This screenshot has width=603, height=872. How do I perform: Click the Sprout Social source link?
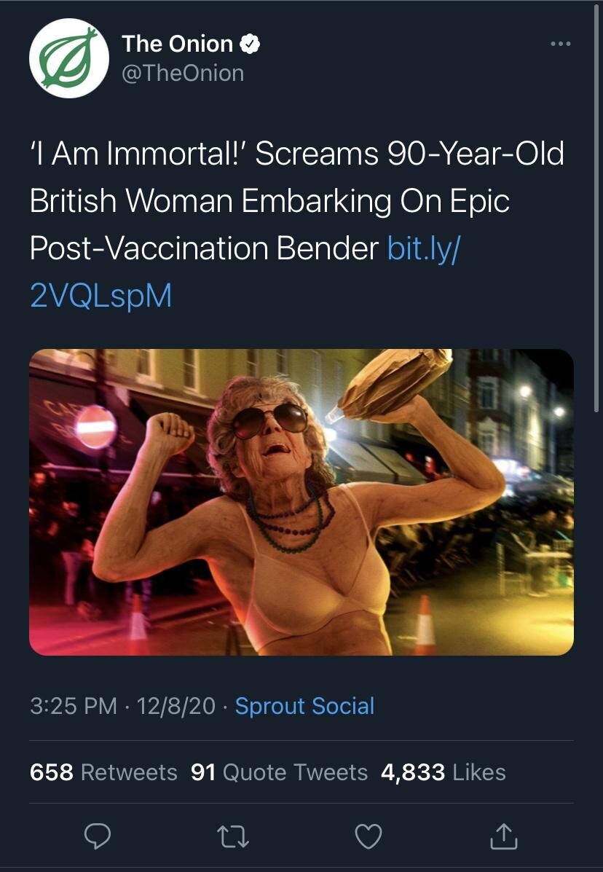pyautogui.click(x=304, y=706)
